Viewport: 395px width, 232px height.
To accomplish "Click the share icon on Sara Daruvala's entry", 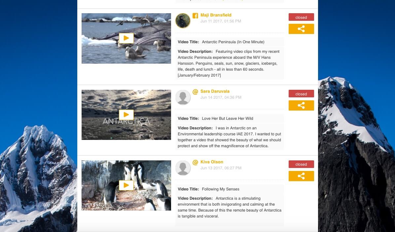I will (301, 105).
